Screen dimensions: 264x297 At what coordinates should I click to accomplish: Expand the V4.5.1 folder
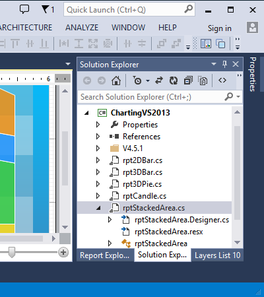98,148
